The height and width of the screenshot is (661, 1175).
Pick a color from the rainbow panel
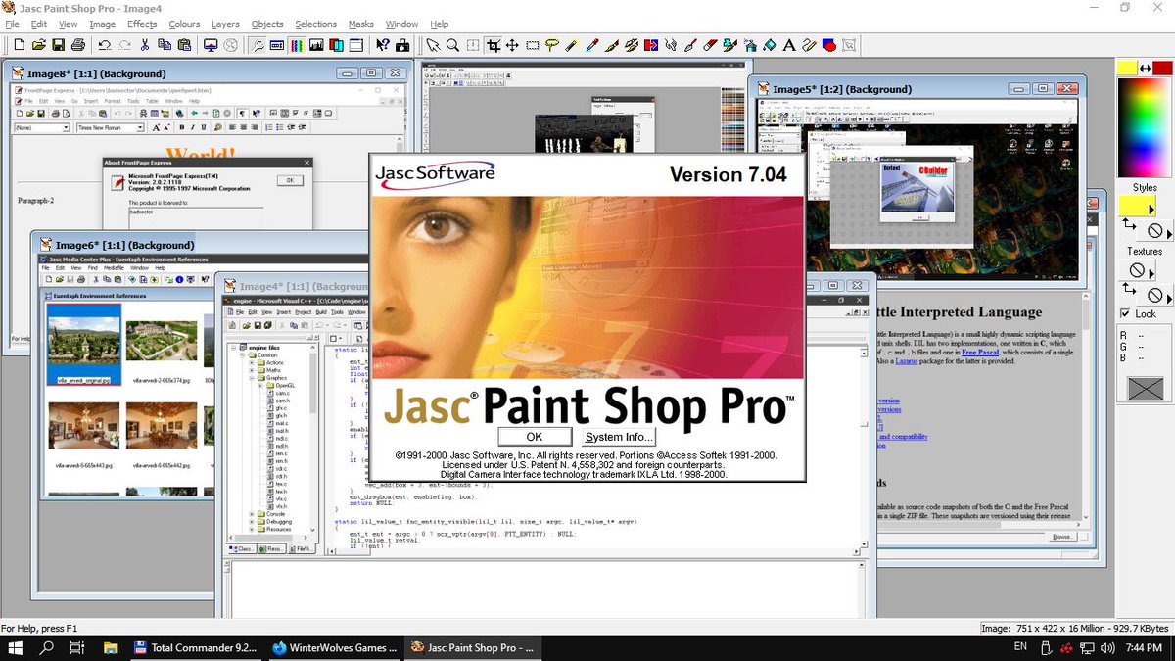1144,127
